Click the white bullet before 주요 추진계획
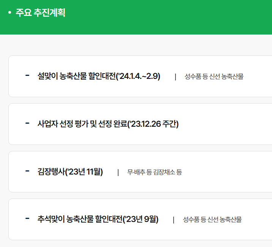Image resolution: width=272 pixels, height=247 pixels. coord(10,13)
